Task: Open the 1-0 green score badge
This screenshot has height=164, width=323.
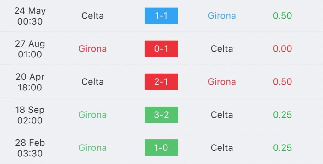Action: coord(161,148)
